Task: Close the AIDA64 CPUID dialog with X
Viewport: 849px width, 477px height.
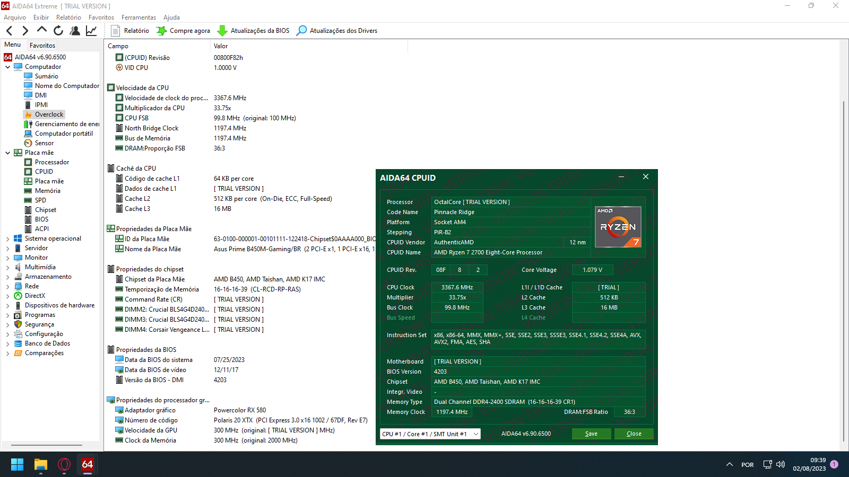Action: [x=646, y=177]
